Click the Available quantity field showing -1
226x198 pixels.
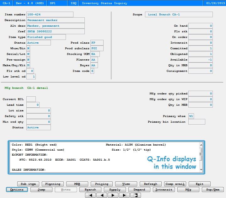(x=201, y=60)
